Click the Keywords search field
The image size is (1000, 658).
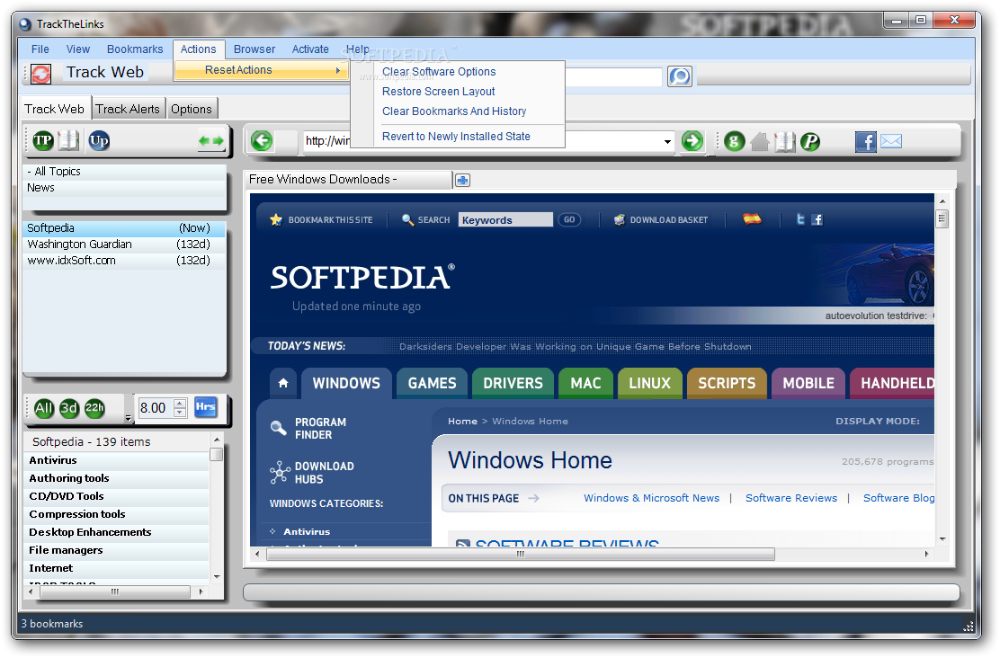coord(505,220)
